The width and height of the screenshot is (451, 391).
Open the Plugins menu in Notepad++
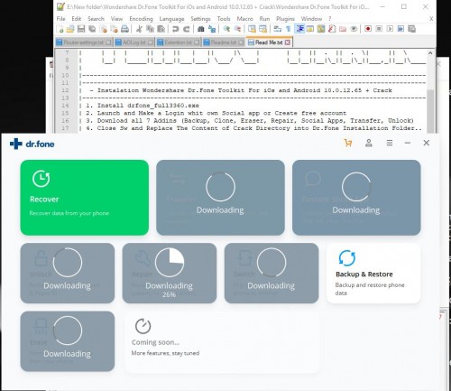click(x=285, y=19)
